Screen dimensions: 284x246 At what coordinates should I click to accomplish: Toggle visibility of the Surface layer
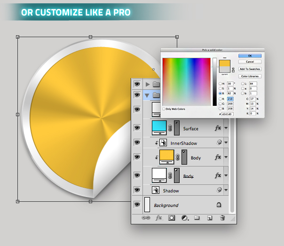click(x=137, y=127)
